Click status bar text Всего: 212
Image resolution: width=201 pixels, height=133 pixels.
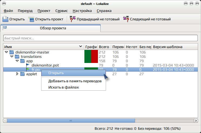coord(104,128)
